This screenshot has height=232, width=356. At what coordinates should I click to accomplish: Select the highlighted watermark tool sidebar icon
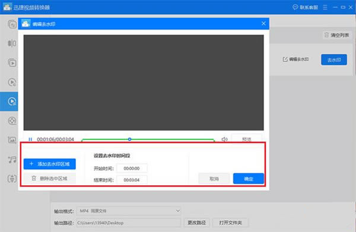point(12,101)
